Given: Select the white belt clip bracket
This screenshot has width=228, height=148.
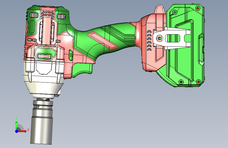Looking at the screenshot, I should (171, 38).
